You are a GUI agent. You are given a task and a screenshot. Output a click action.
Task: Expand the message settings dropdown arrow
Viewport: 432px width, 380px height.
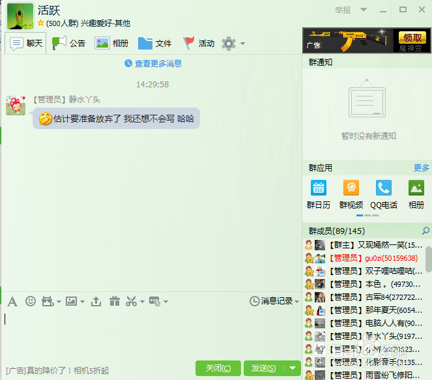pos(166,302)
